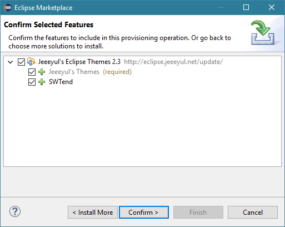Image resolution: width=285 pixels, height=227 pixels.
Task: Click the Confirm > button
Action: coord(144,212)
